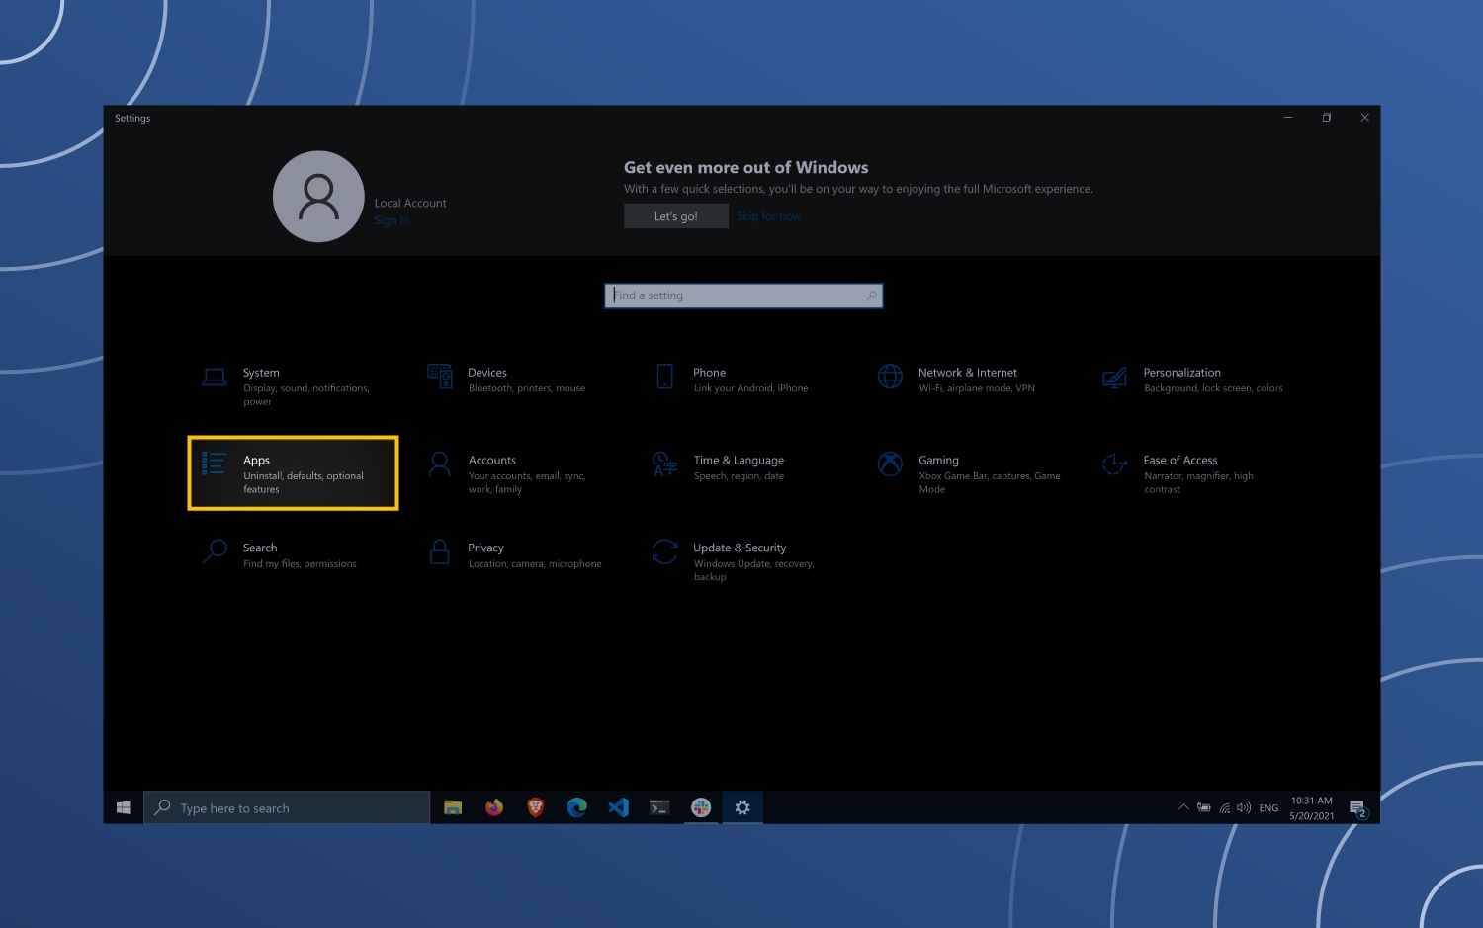Open the Phone category label
Screen dimensions: 1483x928
(x=710, y=373)
